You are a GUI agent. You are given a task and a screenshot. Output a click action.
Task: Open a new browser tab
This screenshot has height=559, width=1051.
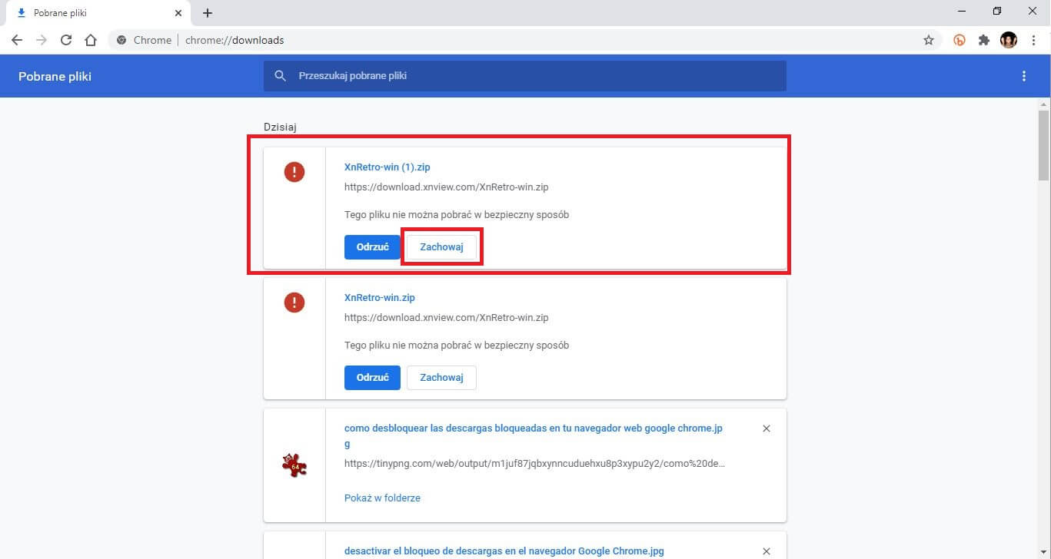tap(207, 13)
